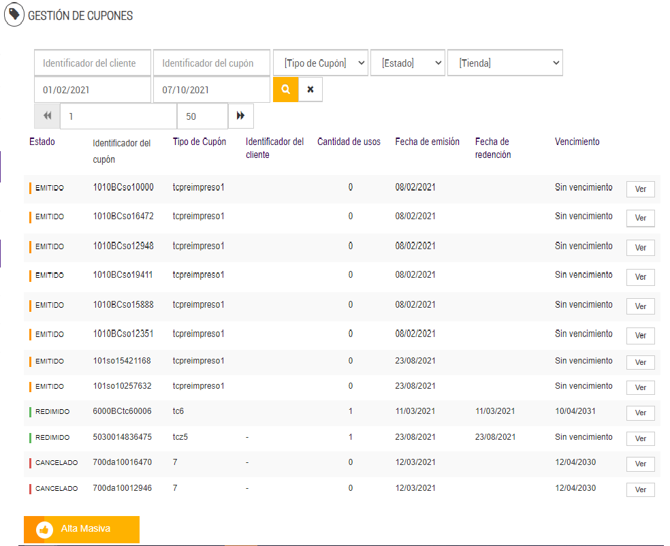The image size is (670, 546).
Task: Go to previous page with rewind icon
Action: tap(47, 116)
